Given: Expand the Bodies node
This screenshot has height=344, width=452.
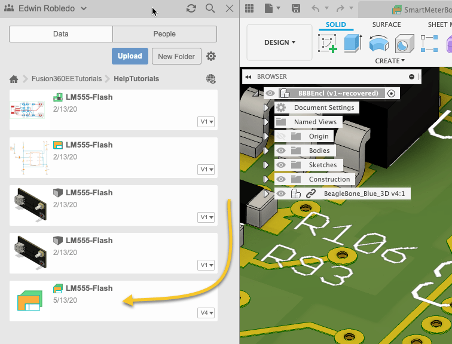Looking at the screenshot, I should click(266, 150).
